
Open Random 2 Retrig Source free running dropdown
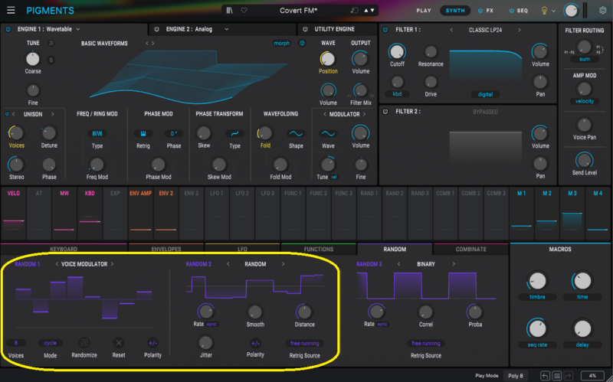304,343
